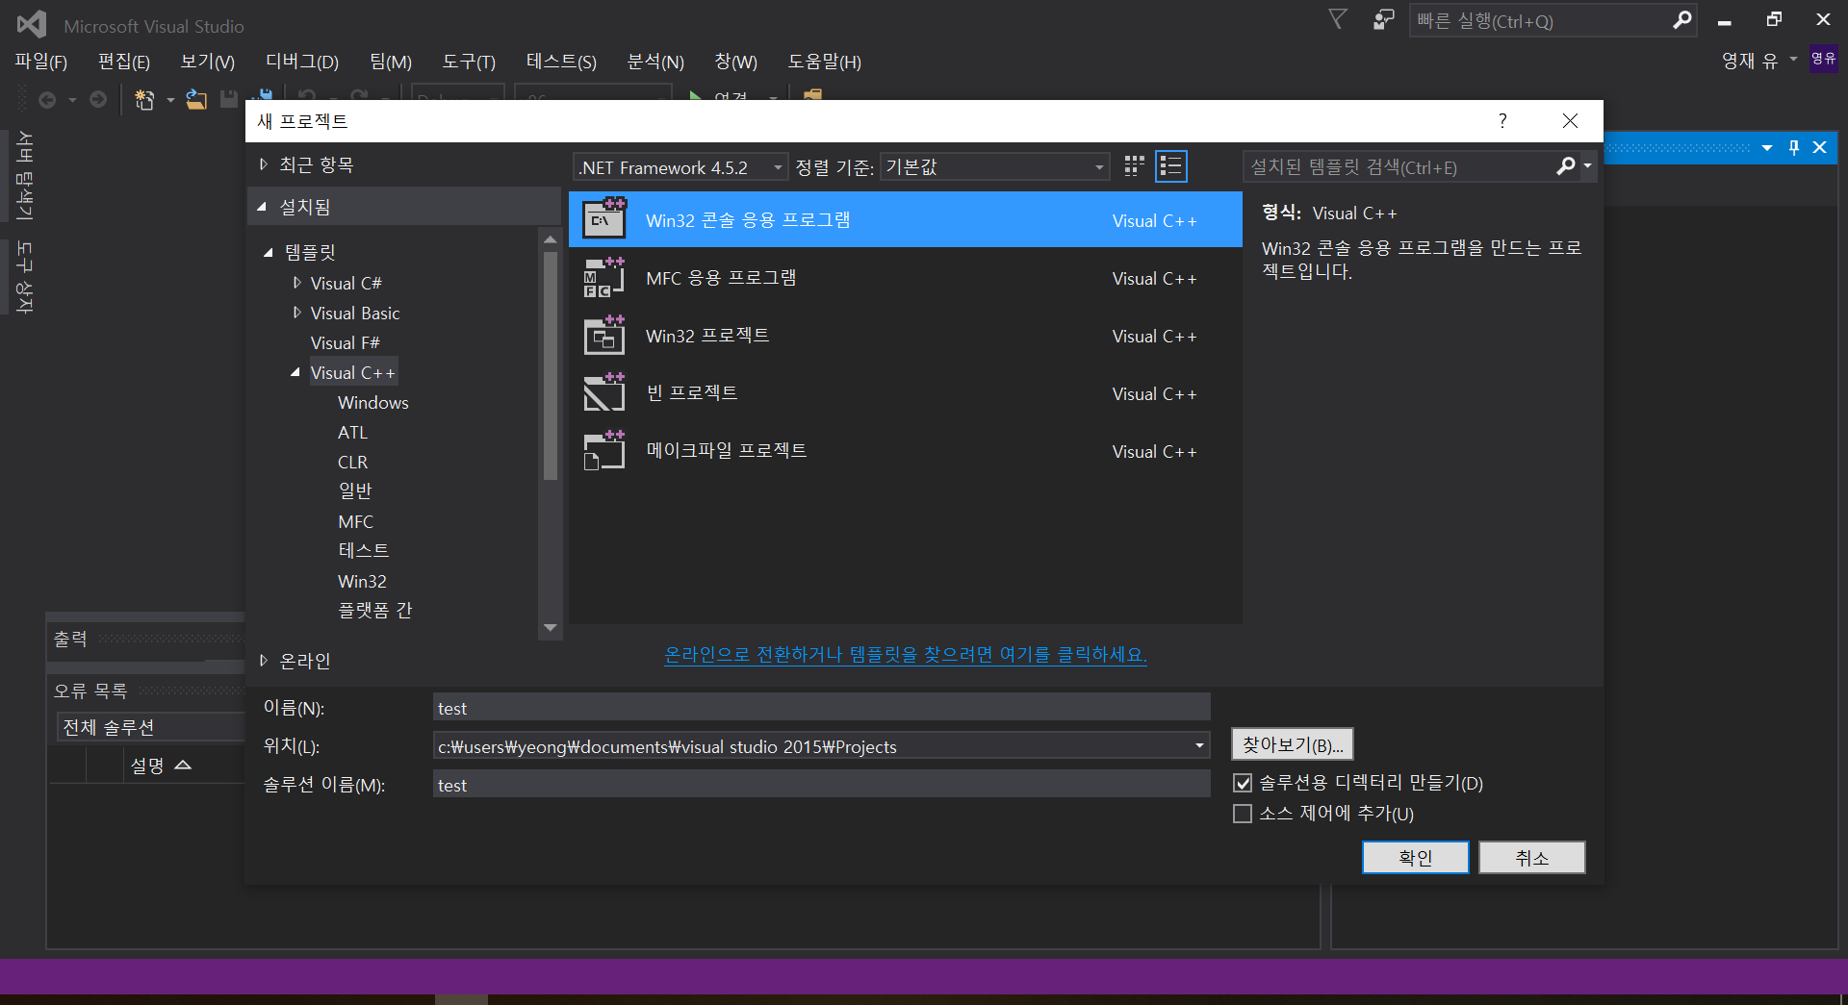Click the installed templates search field
Image resolution: width=1848 pixels, height=1005 pixels.
1400,166
